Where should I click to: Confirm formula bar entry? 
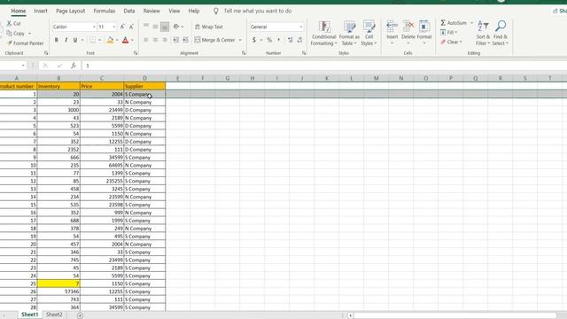point(59,66)
